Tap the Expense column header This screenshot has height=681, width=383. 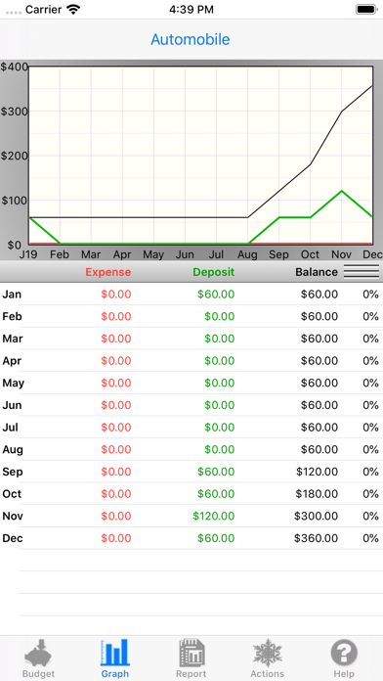tap(108, 272)
